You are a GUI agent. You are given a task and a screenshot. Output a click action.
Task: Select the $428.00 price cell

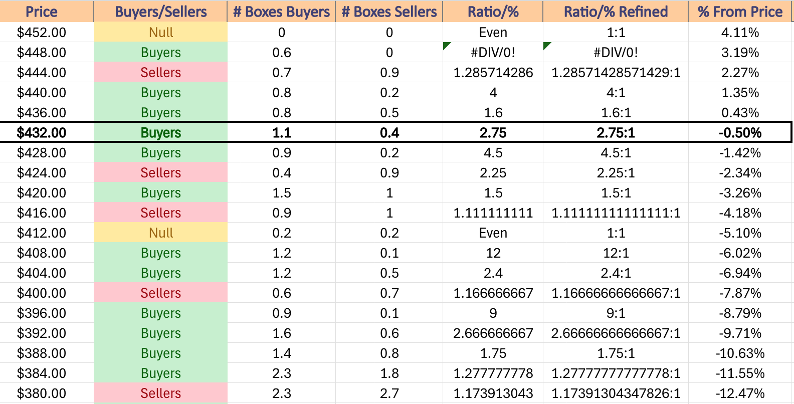pos(47,152)
